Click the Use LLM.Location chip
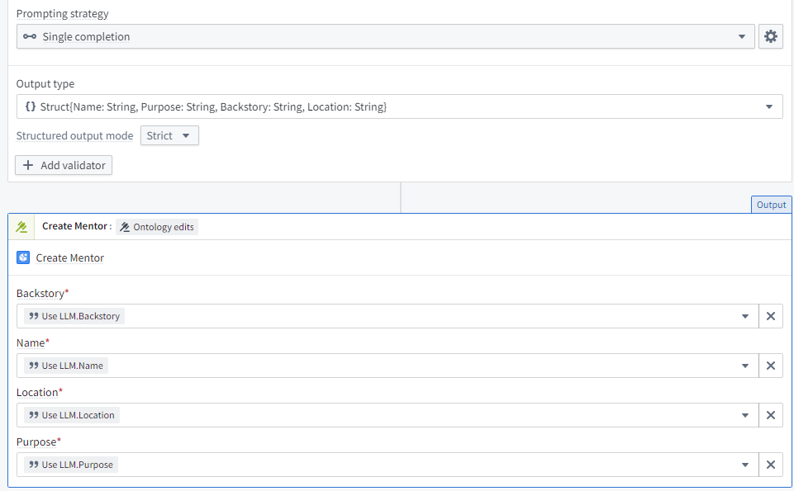The width and height of the screenshot is (794, 491). (72, 415)
